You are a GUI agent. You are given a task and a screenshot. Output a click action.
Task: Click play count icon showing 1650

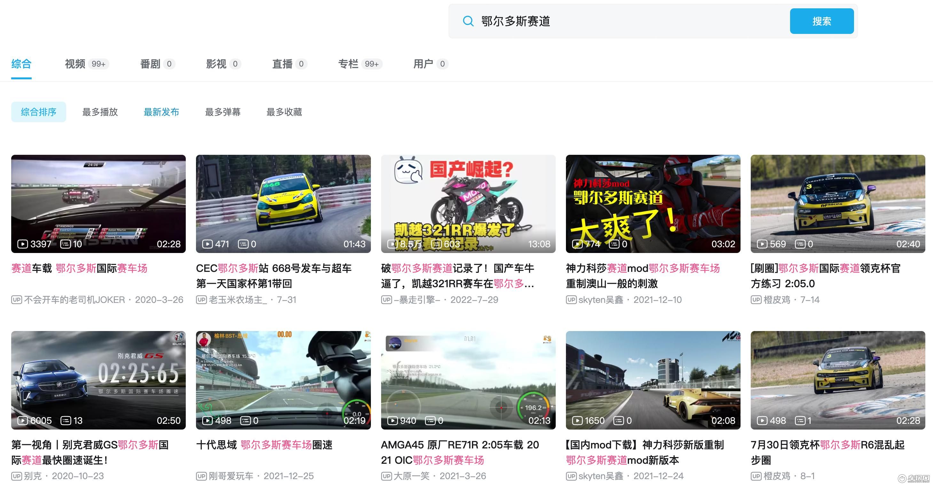pyautogui.click(x=577, y=420)
